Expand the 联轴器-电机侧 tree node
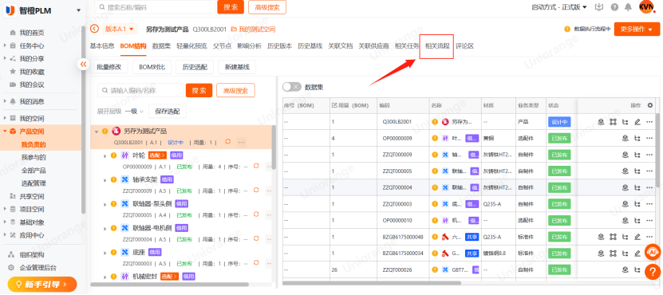The image size is (663, 295). tap(105, 228)
